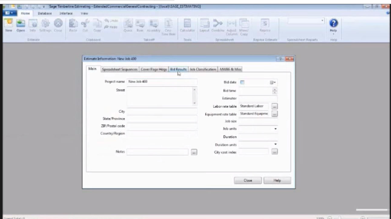Click the Street field's scroll down arrow

tap(195, 103)
